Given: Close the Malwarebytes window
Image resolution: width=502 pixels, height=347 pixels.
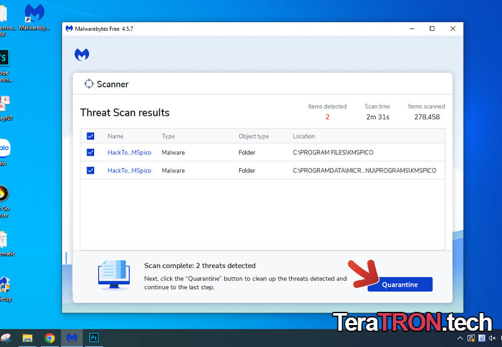Looking at the screenshot, I should [452, 28].
